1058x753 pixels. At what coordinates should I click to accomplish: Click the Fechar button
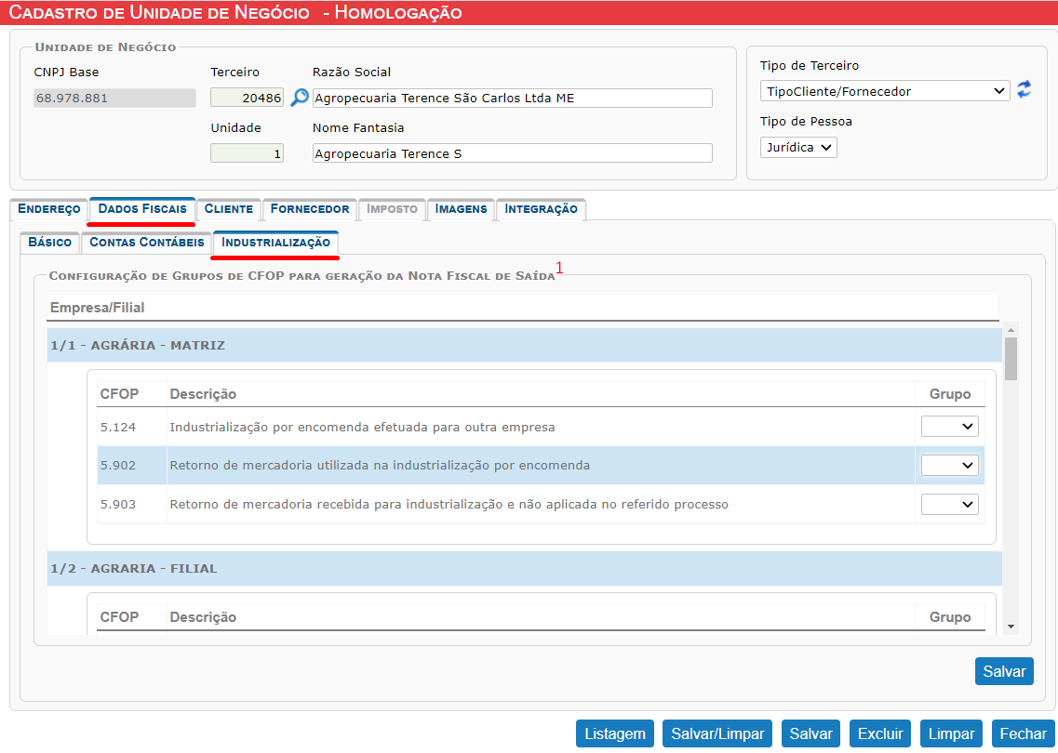(x=1023, y=733)
